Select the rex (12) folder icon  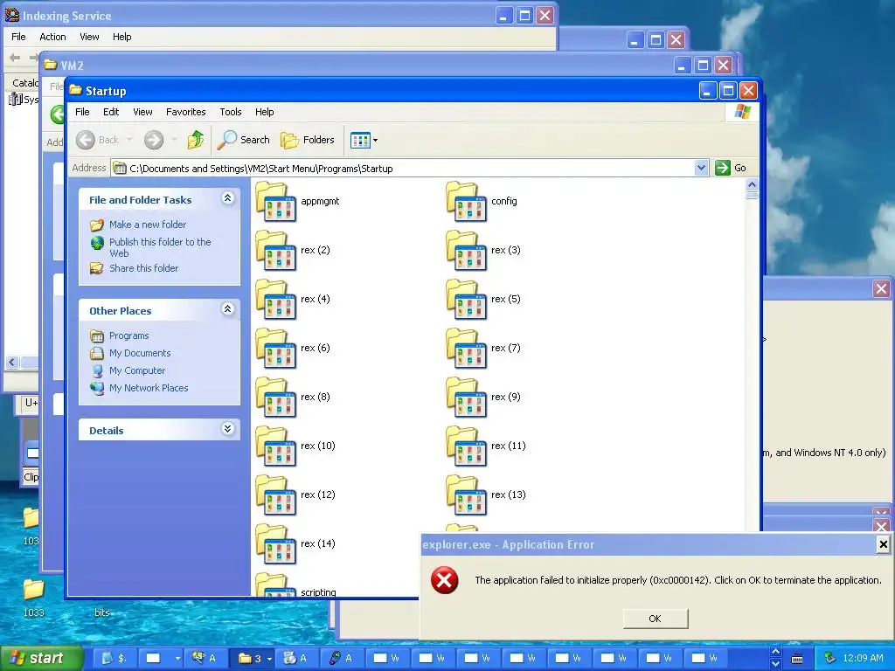pyautogui.click(x=275, y=495)
